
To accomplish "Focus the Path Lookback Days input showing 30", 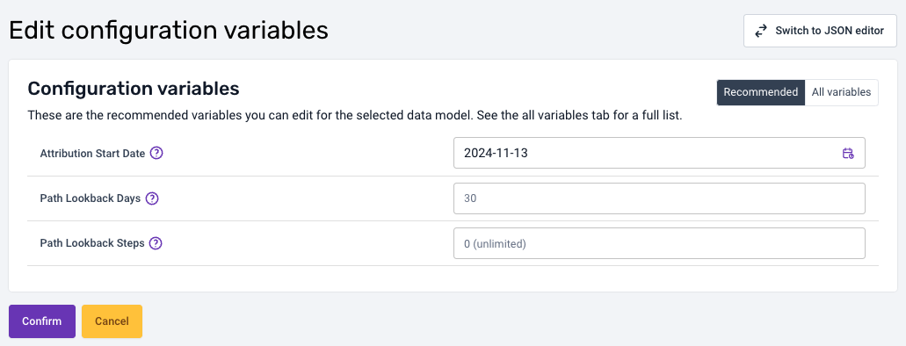I will click(659, 198).
